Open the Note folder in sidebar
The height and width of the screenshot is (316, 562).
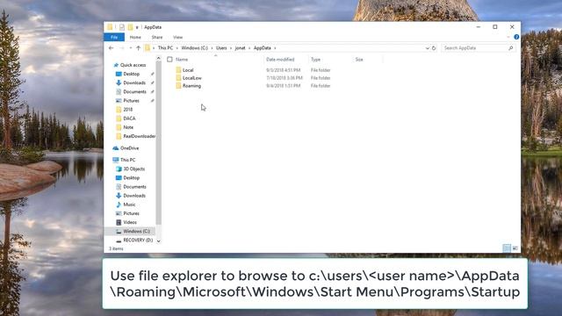click(128, 127)
